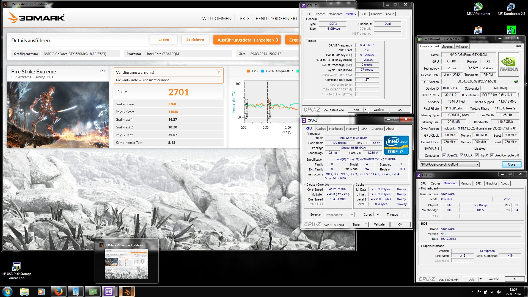528x297 pixels.
Task: Click the orange FPS legend swatch
Action: 249,71
